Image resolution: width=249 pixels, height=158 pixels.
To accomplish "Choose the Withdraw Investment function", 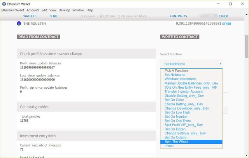I will (x=191, y=79).
